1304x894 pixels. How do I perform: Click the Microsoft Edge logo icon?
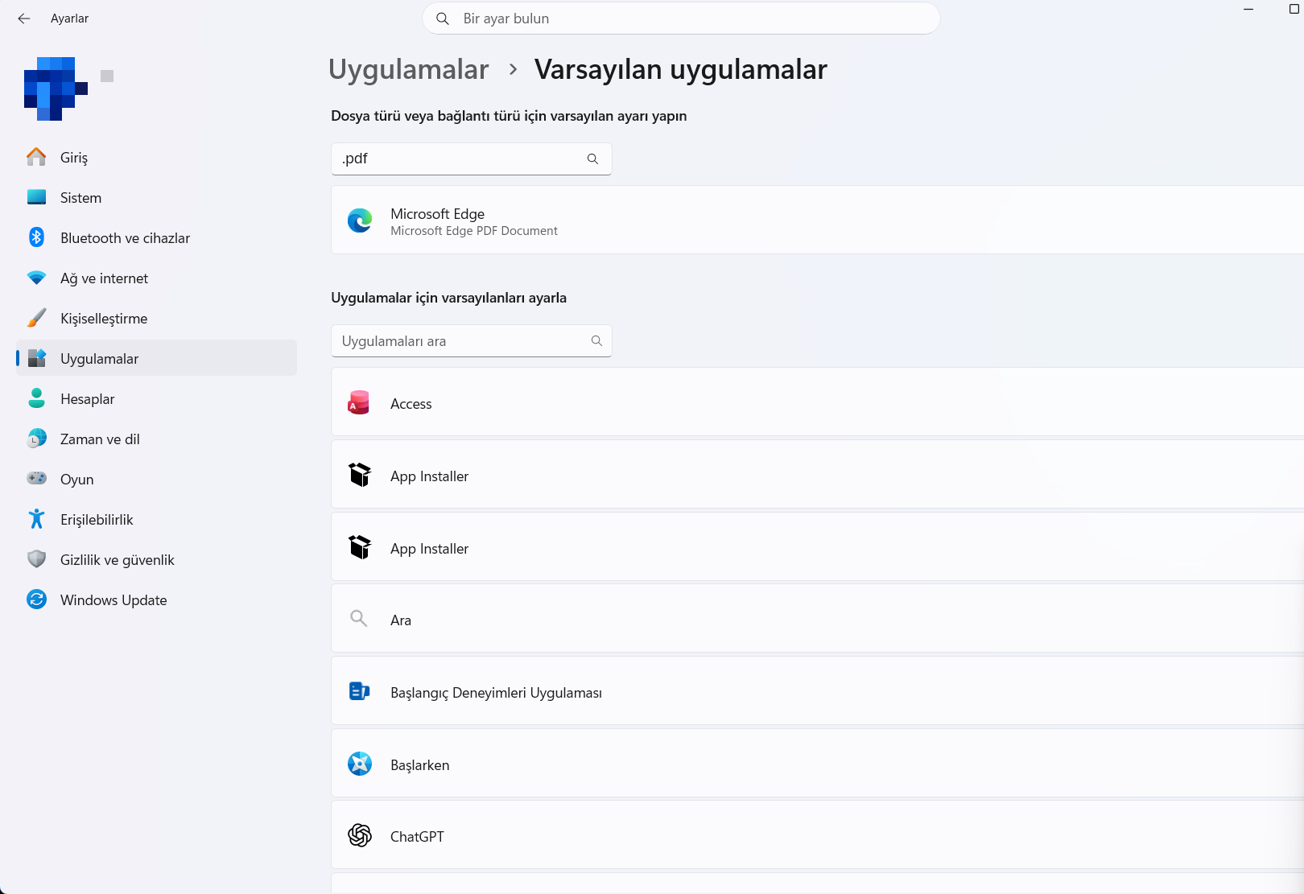(x=360, y=220)
